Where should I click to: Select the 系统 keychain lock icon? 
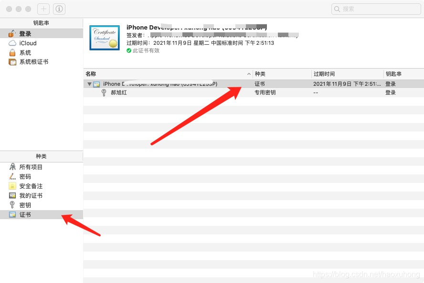click(x=12, y=52)
